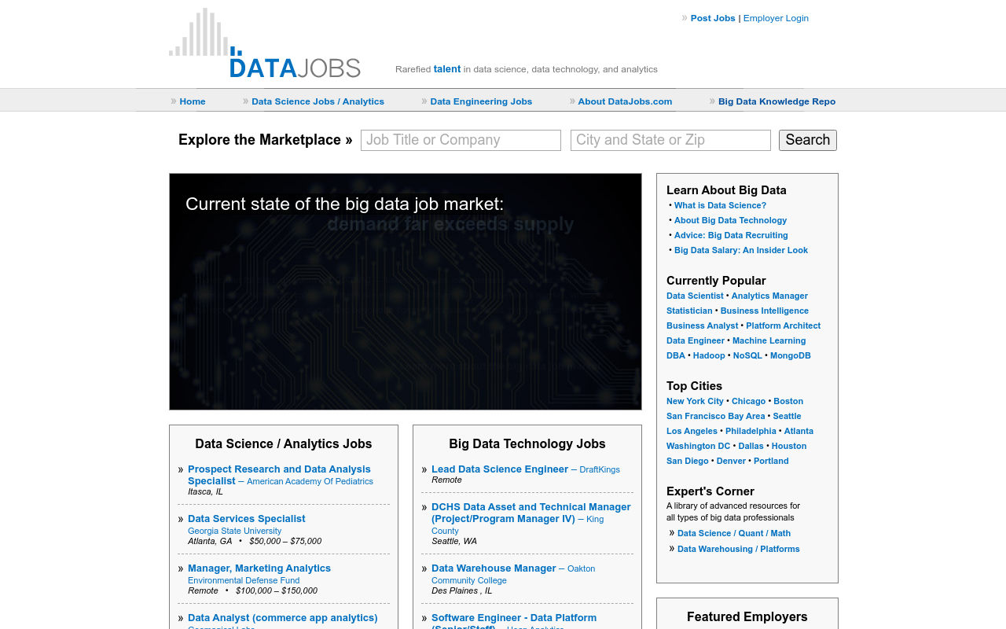
Task: Browse jobs in Houston
Action: (789, 447)
